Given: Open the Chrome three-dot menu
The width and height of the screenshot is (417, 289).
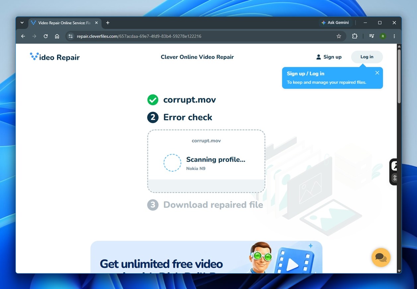Looking at the screenshot, I should point(394,36).
